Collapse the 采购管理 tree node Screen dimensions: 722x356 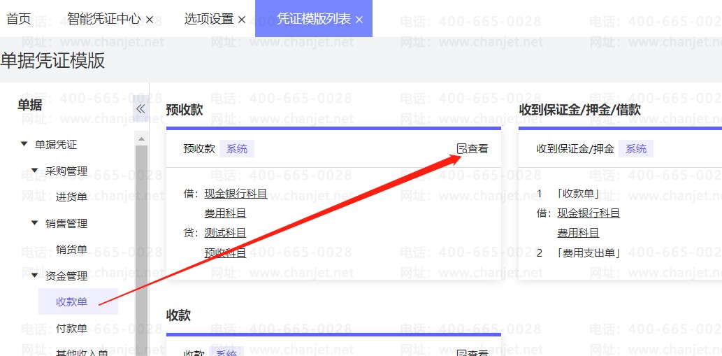pyautogui.click(x=35, y=171)
